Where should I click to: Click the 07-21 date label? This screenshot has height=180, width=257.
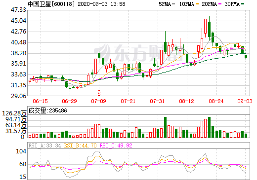tap(128, 101)
